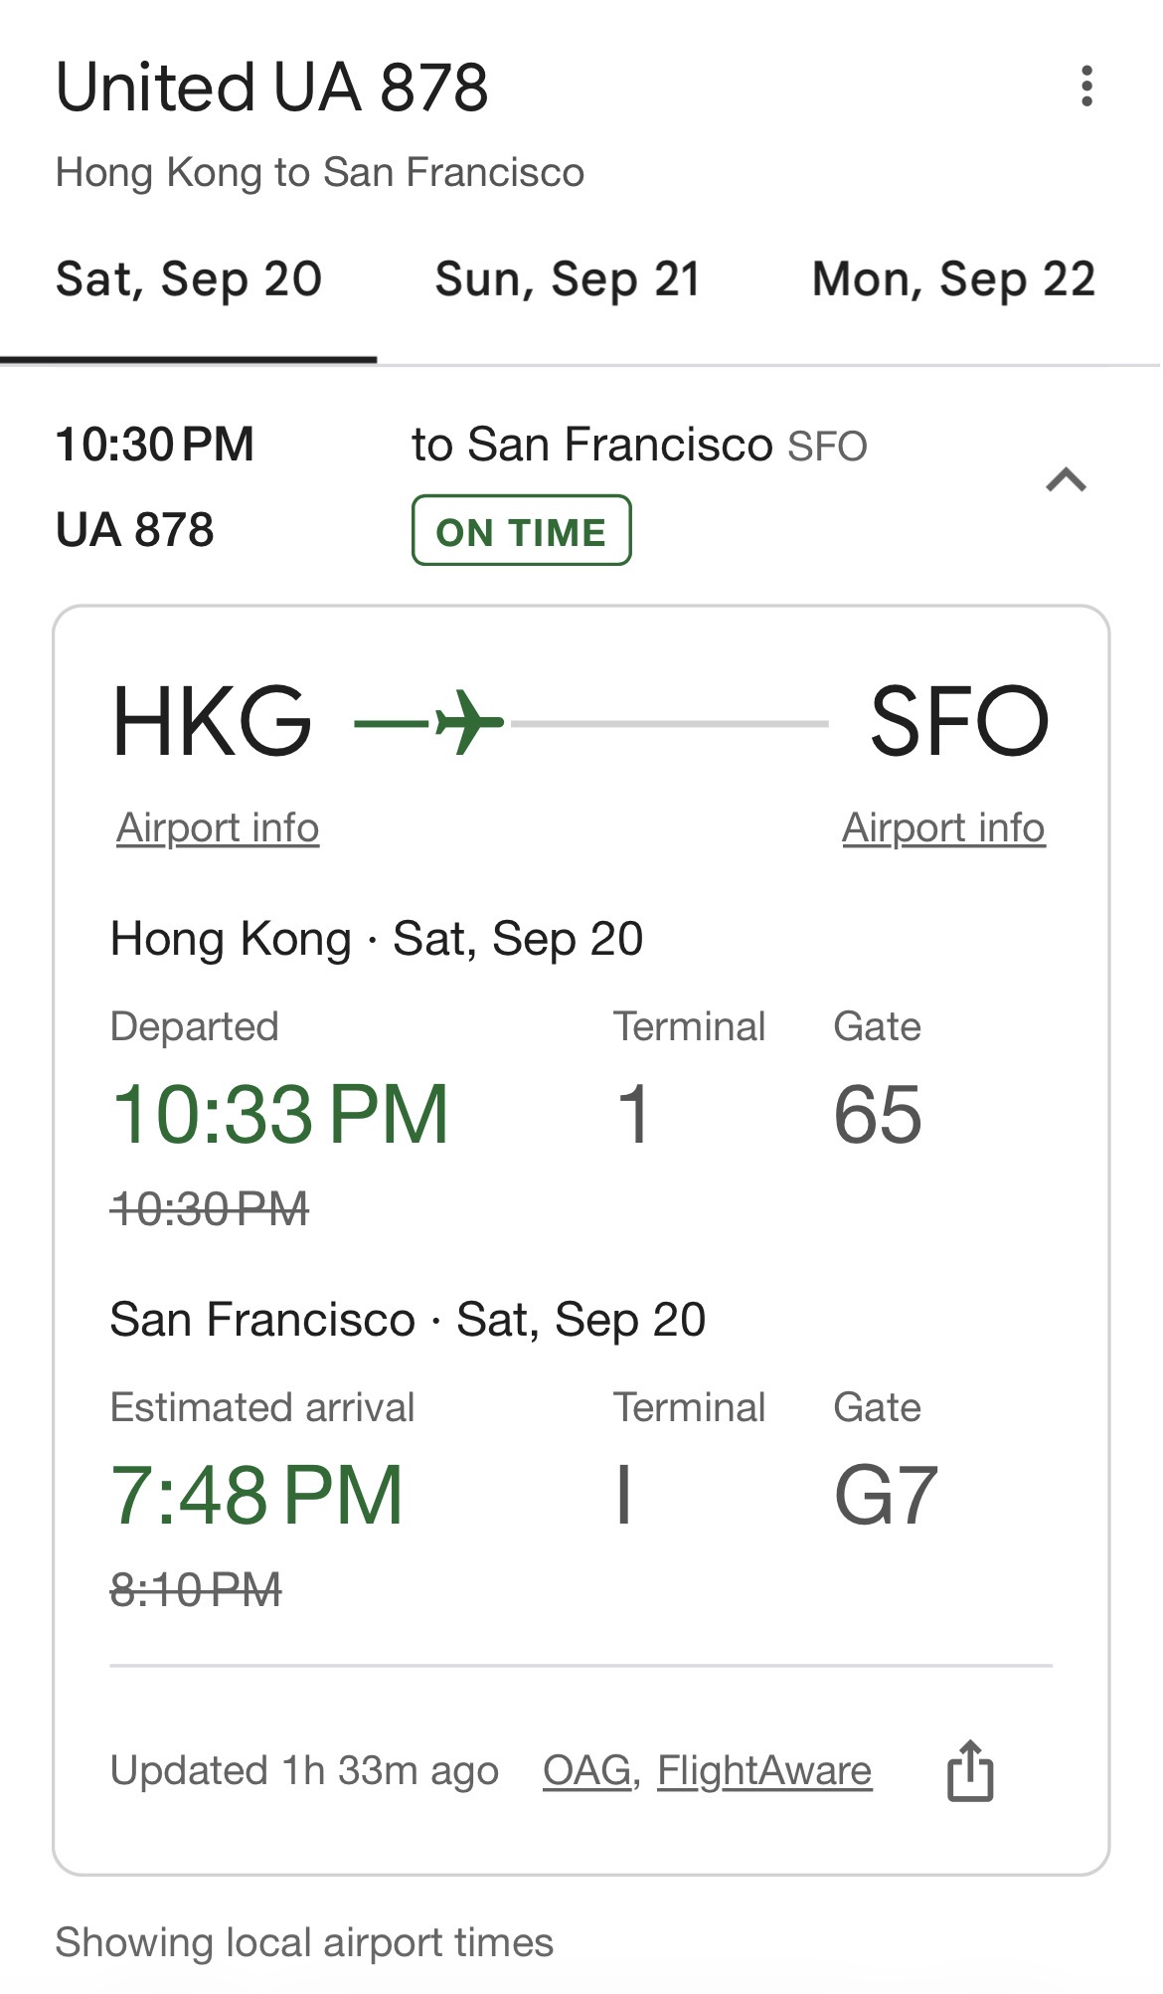This screenshot has width=1163, height=1994.
Task: Tap the share icon beside FlightAware
Action: [970, 1770]
